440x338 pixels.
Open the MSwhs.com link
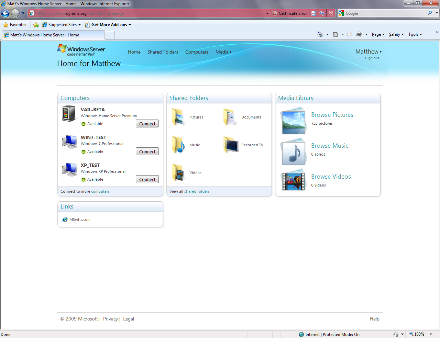point(80,219)
